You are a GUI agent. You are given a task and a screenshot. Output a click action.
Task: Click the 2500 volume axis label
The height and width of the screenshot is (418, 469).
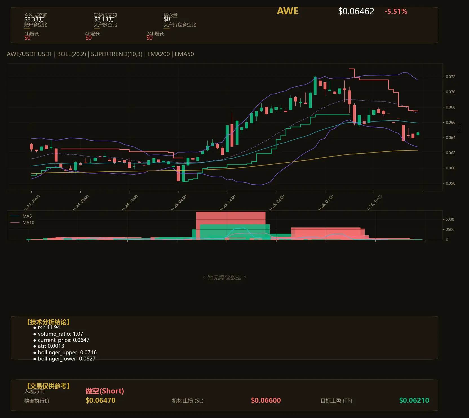click(x=450, y=229)
